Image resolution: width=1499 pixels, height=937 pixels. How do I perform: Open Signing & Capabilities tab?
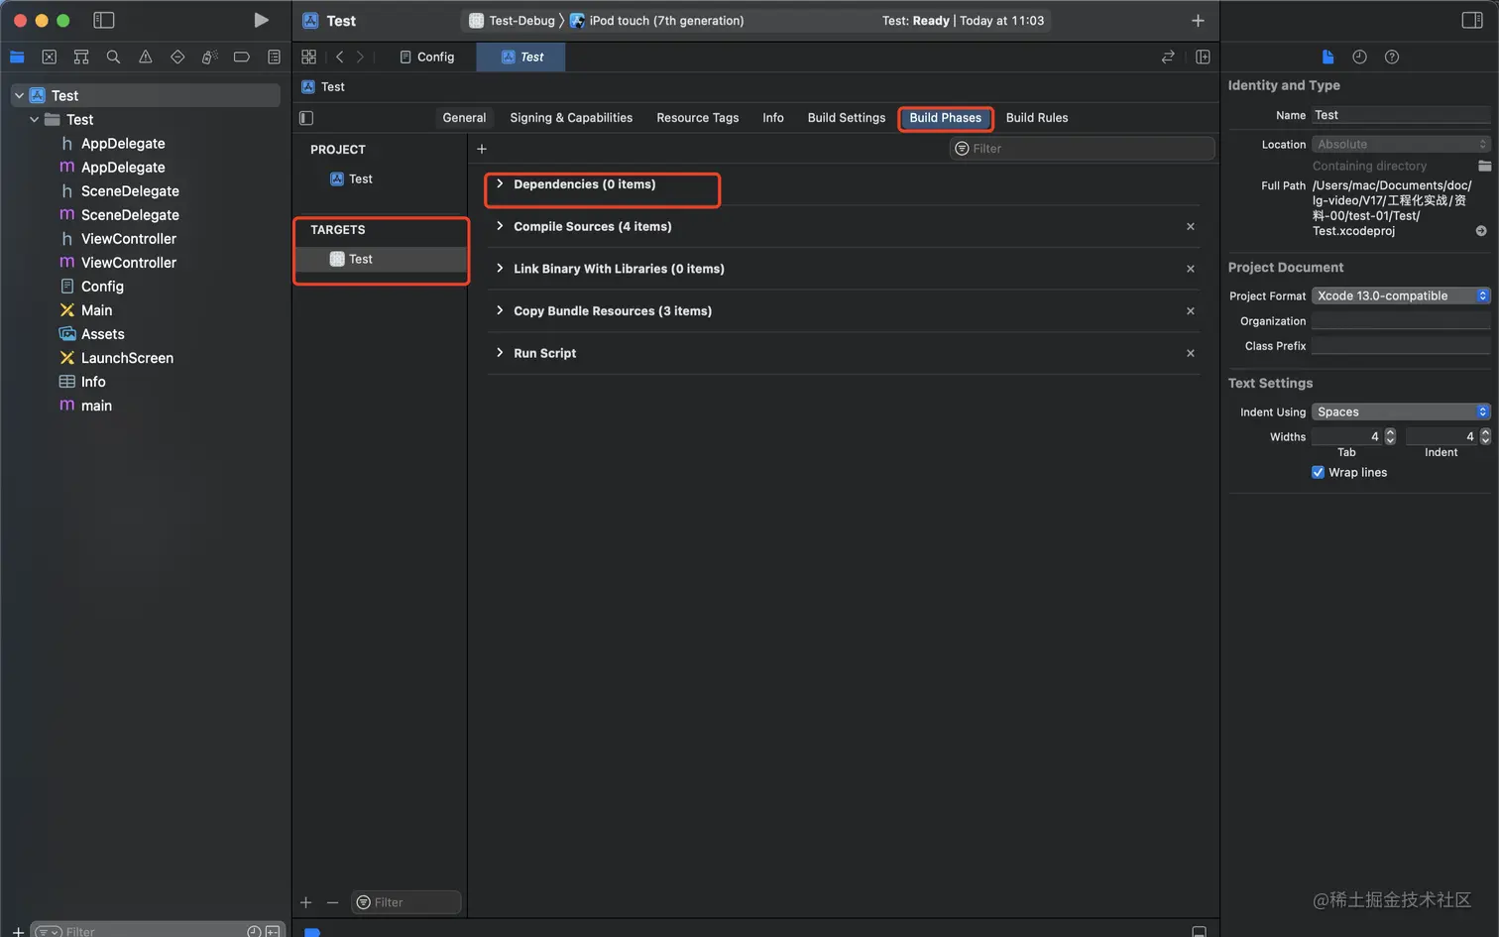point(571,117)
